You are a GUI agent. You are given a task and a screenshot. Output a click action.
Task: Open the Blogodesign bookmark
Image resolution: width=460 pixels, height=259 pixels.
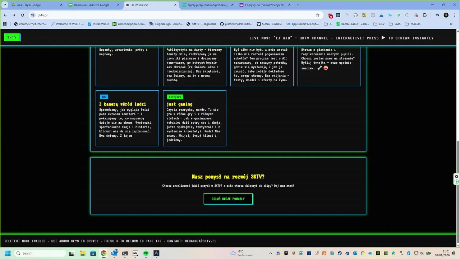tap(166, 24)
